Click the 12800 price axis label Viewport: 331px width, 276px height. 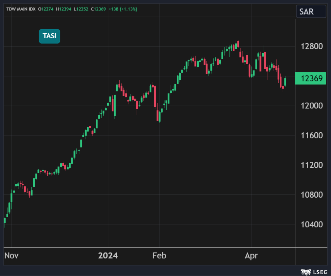tap(311, 47)
